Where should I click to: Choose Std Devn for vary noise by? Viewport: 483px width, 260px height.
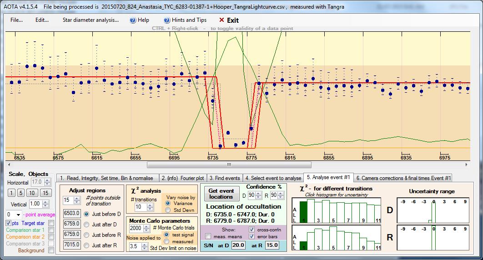point(168,210)
